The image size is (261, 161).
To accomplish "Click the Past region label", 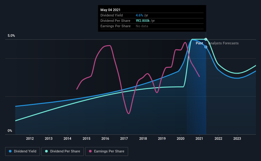I will (199, 43).
